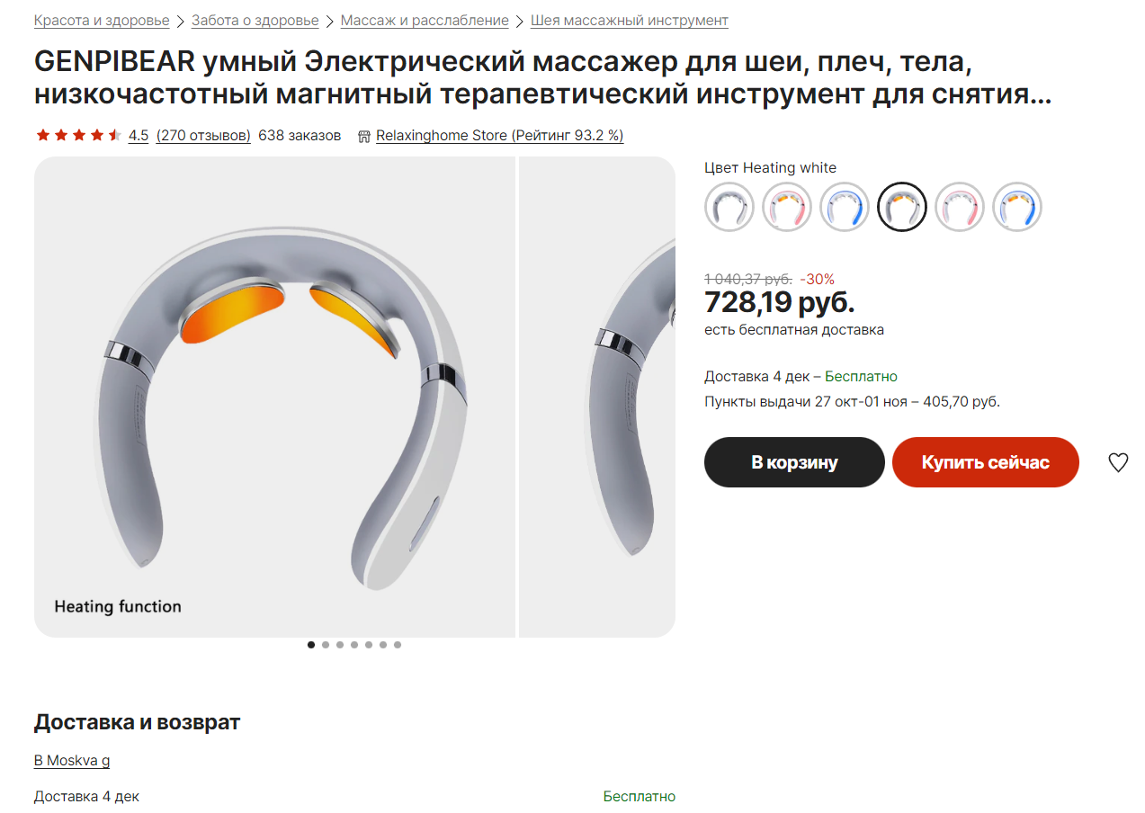Open the Забота о здоровье breadcrumb
This screenshot has height=813, width=1145.
click(255, 20)
